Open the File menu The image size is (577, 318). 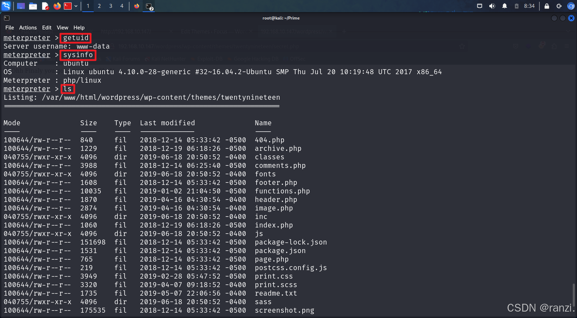10,28
